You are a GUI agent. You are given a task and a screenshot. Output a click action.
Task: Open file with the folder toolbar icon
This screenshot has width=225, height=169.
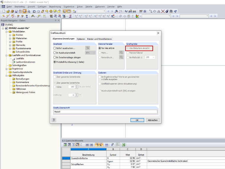[x=8, y=11]
